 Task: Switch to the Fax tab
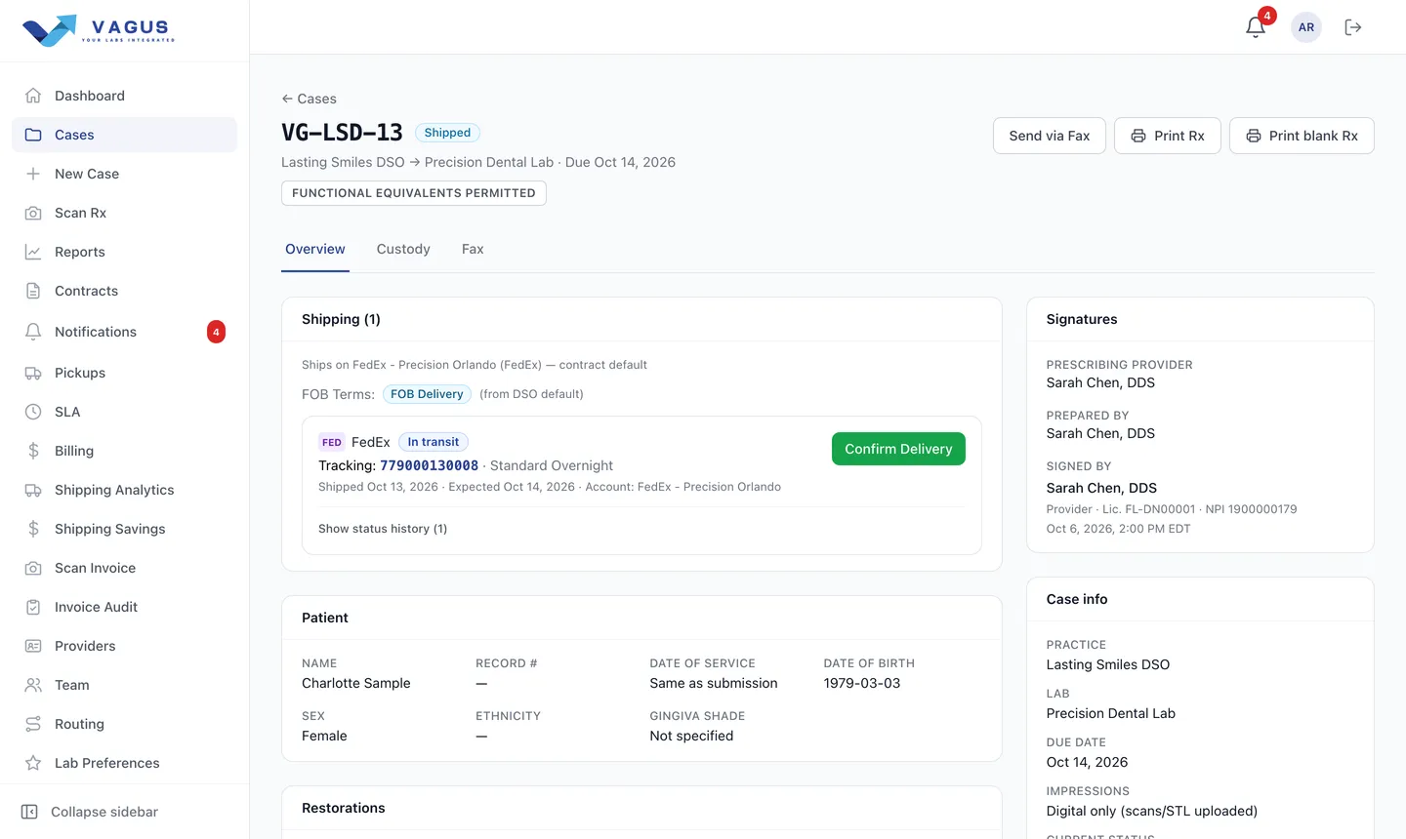pos(473,249)
